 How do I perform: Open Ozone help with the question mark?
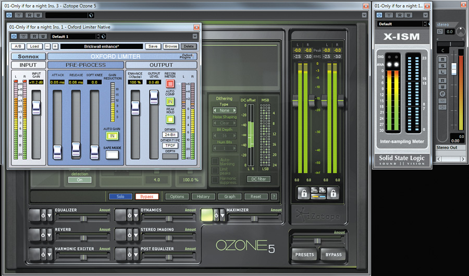tap(274, 197)
